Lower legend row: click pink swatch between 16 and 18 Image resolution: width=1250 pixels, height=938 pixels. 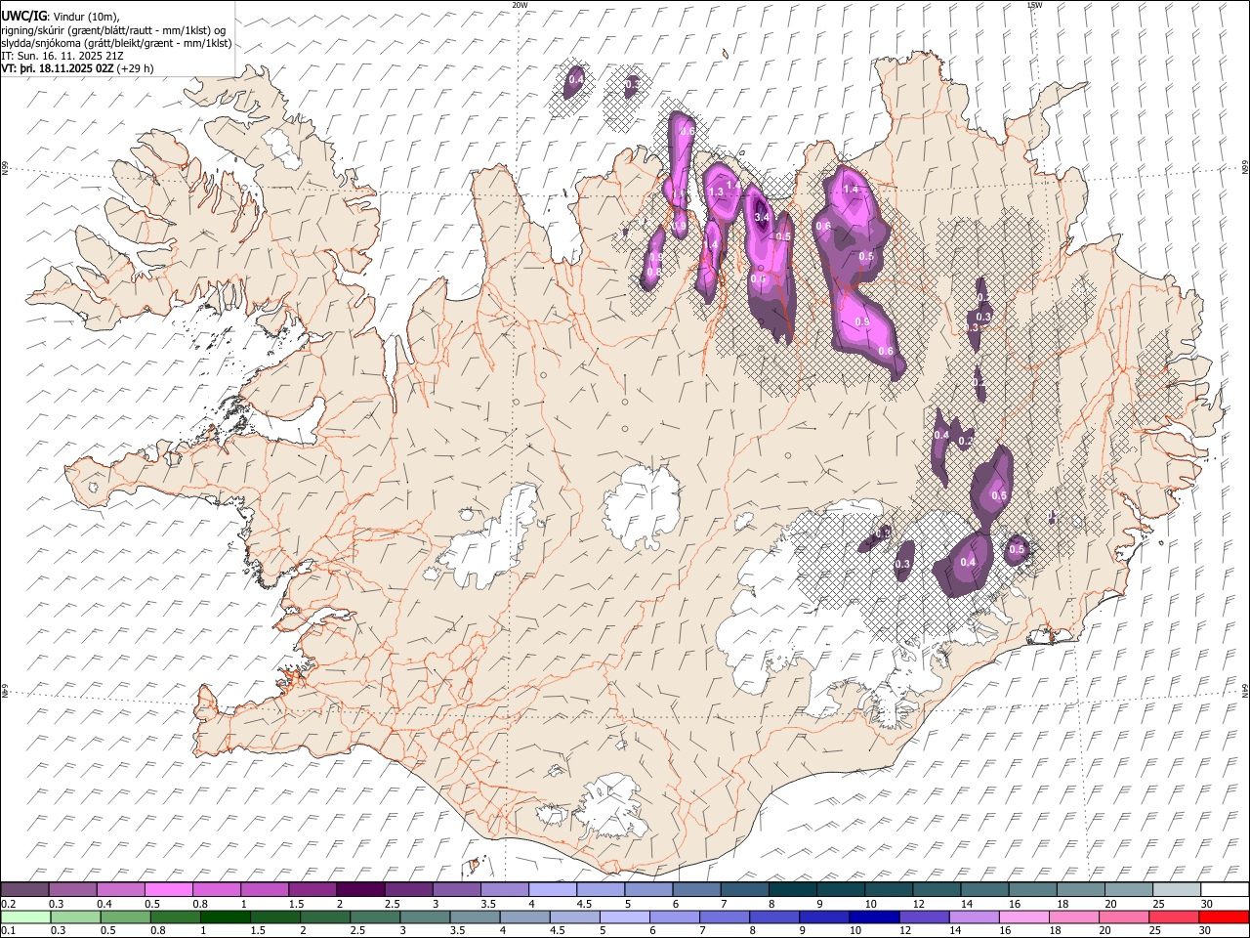coord(1024,917)
